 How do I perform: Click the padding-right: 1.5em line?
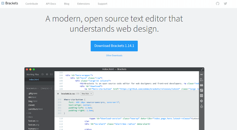tap(81, 111)
